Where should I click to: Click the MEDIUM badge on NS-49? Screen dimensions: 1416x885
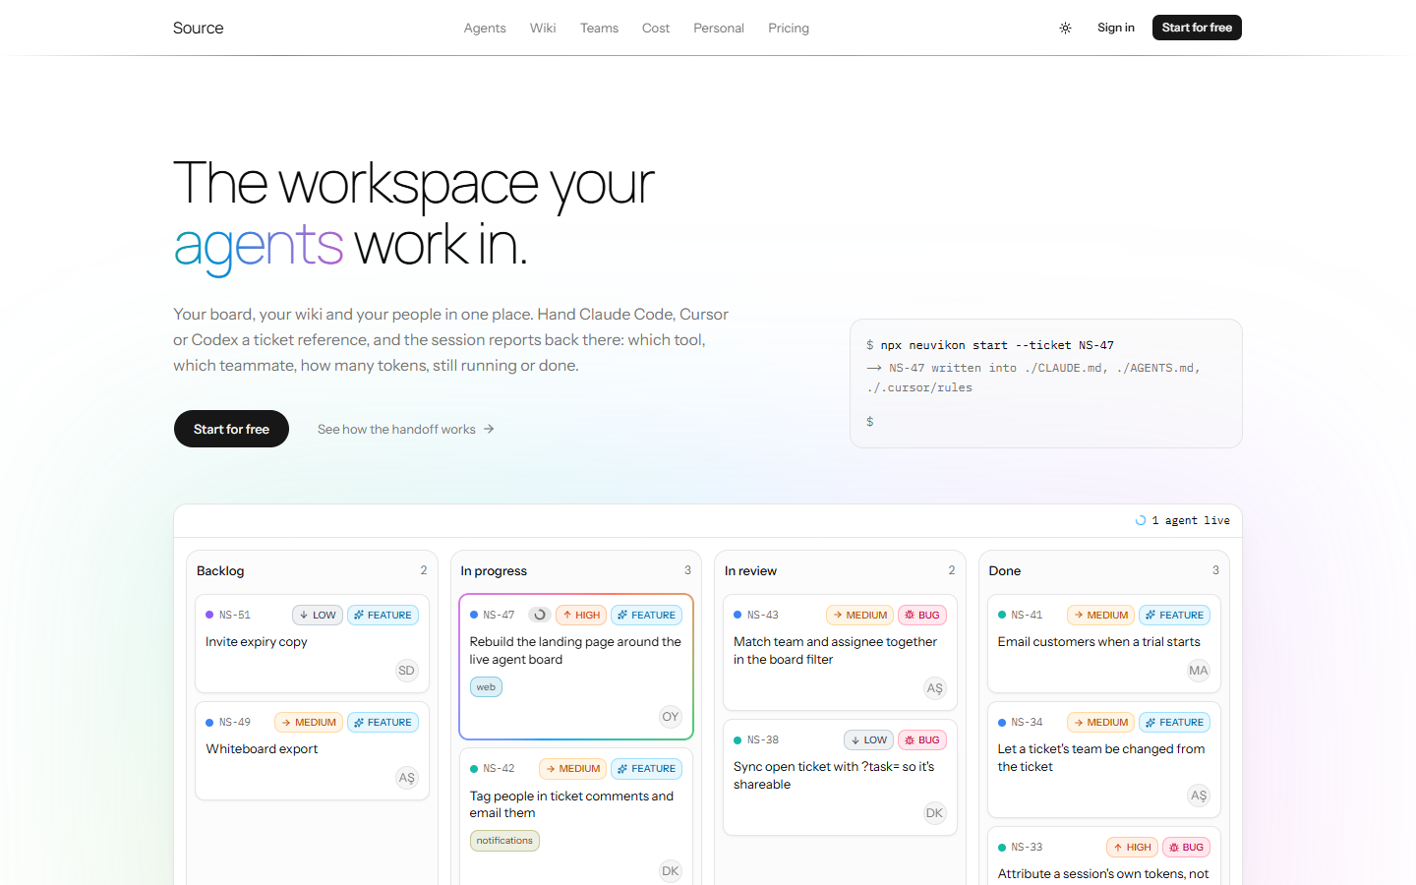tap(309, 722)
